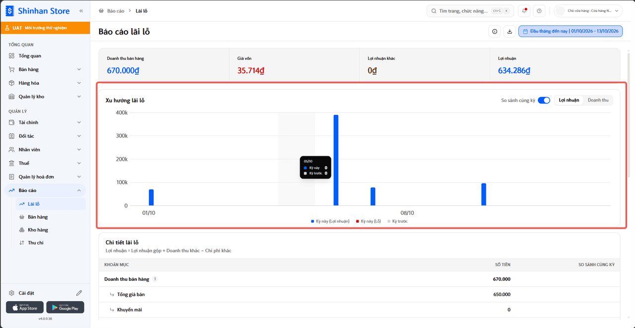
Task: Expand the Thuế menu
Action: coord(45,163)
